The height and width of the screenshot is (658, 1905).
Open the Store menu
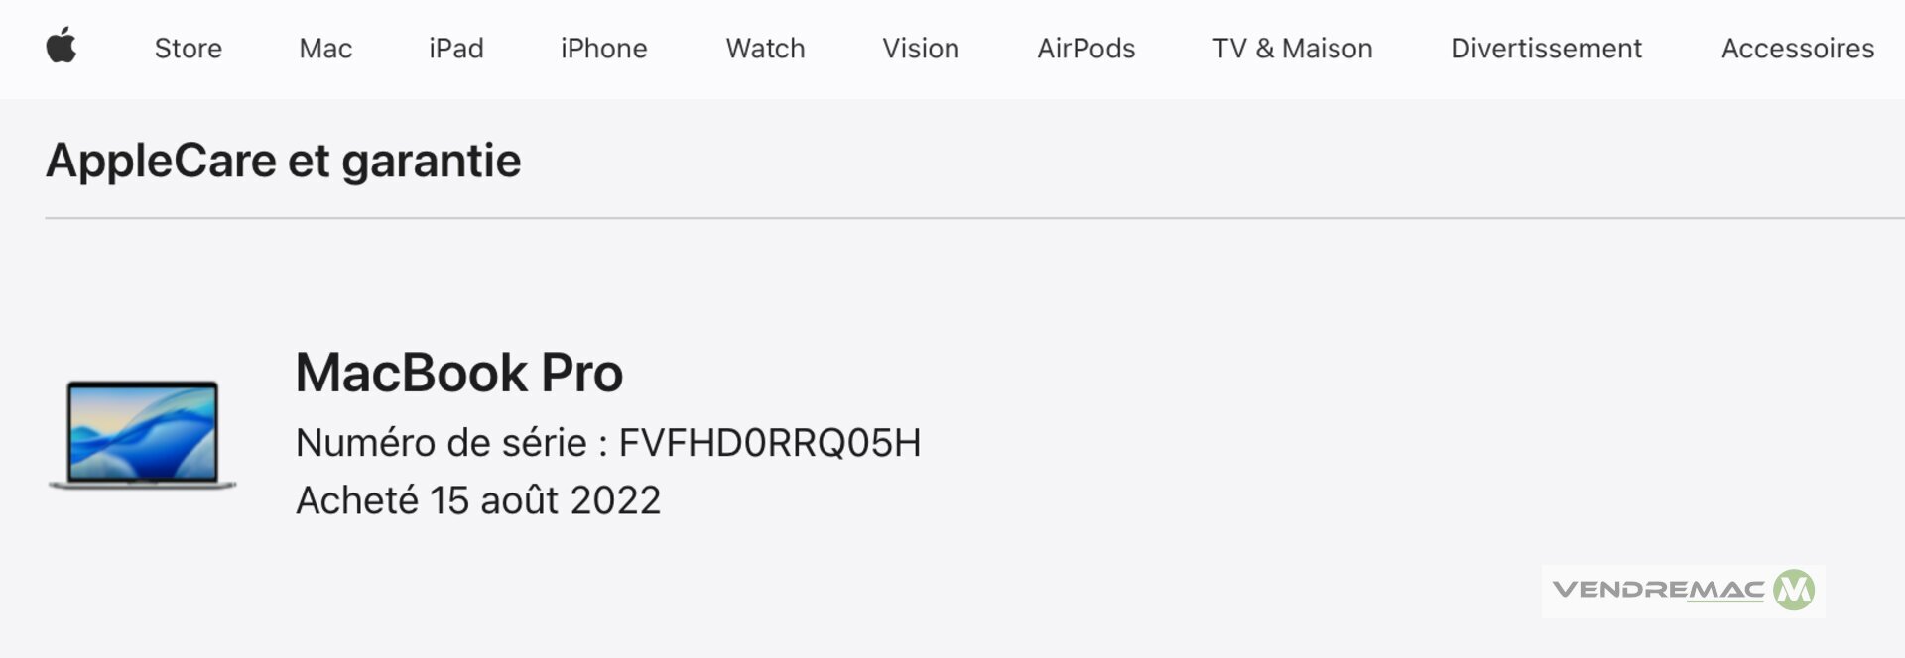click(x=188, y=49)
